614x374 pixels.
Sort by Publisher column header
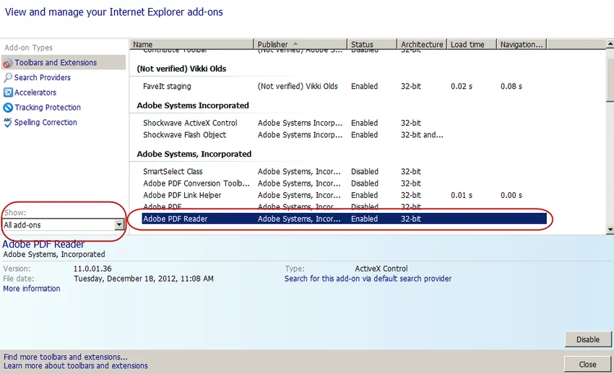(x=300, y=44)
